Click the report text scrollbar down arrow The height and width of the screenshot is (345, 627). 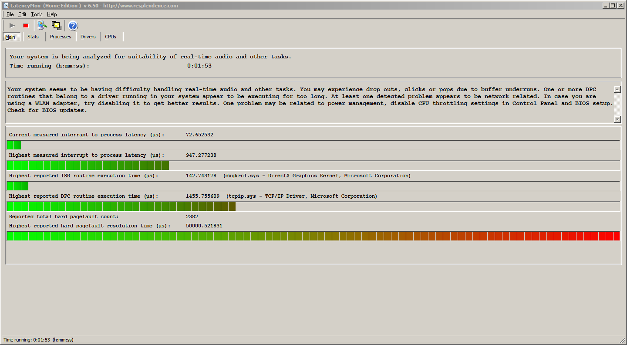[x=617, y=119]
